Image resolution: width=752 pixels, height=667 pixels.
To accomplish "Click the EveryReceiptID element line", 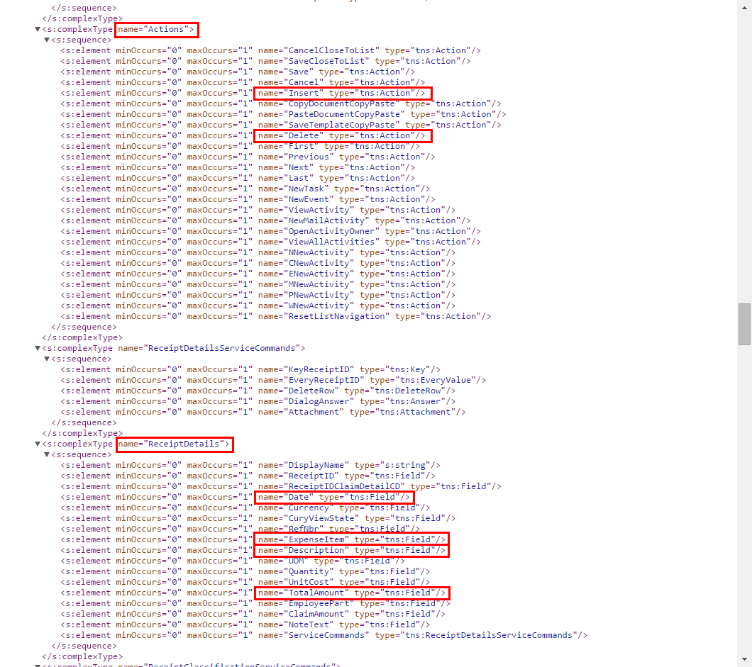I will point(273,380).
